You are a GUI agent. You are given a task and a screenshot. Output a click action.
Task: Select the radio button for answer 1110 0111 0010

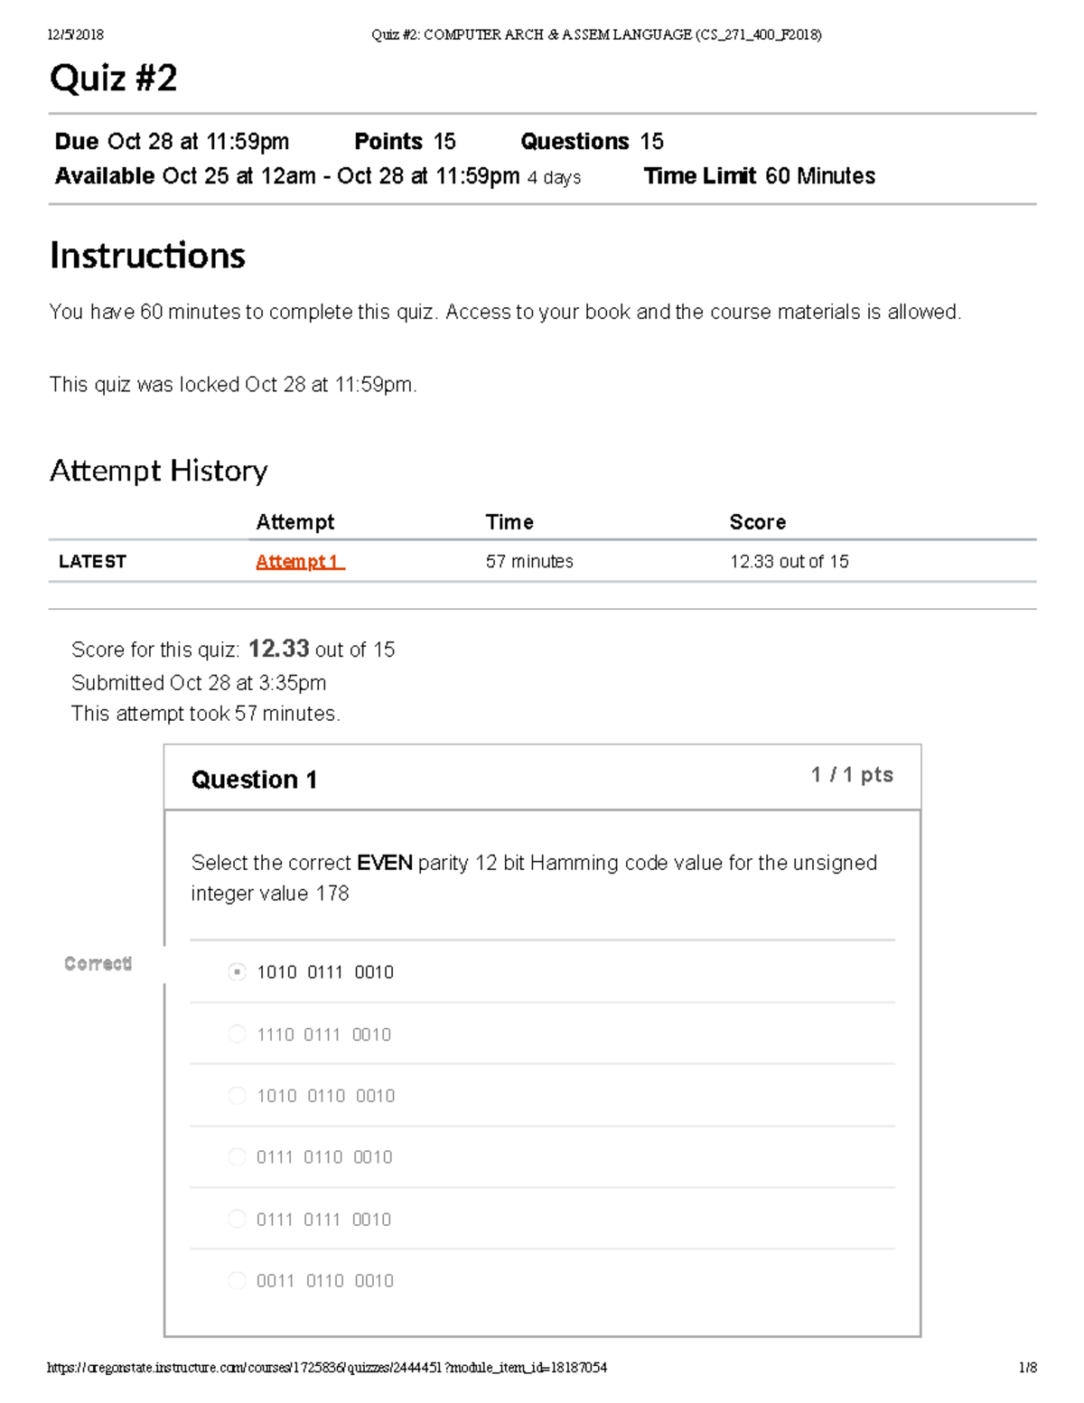(237, 1034)
